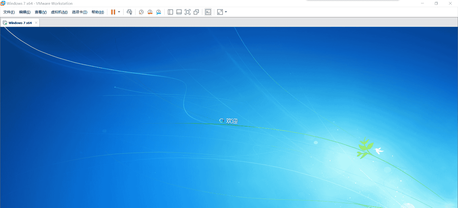Toggle Unity mode for the guest
Viewport: 458px width, 208px height.
[x=196, y=12]
